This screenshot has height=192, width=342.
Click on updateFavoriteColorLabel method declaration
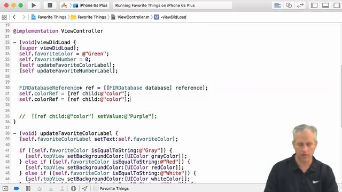pyautogui.click(x=65, y=133)
